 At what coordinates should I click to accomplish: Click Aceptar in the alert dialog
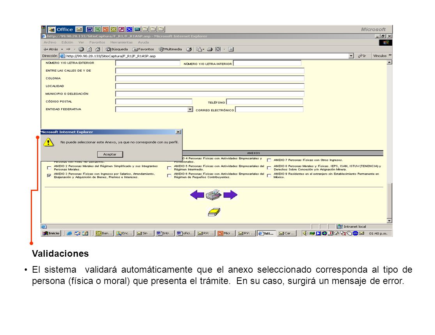(110, 154)
